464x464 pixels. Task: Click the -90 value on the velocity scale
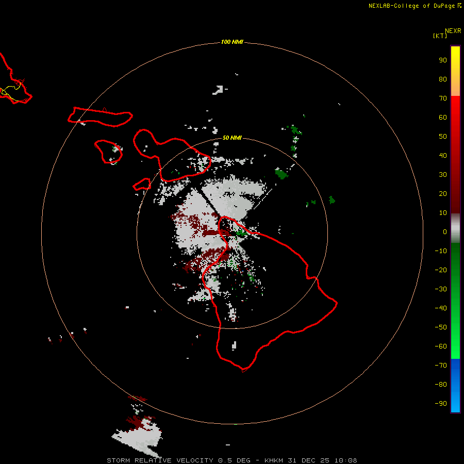[x=441, y=404]
